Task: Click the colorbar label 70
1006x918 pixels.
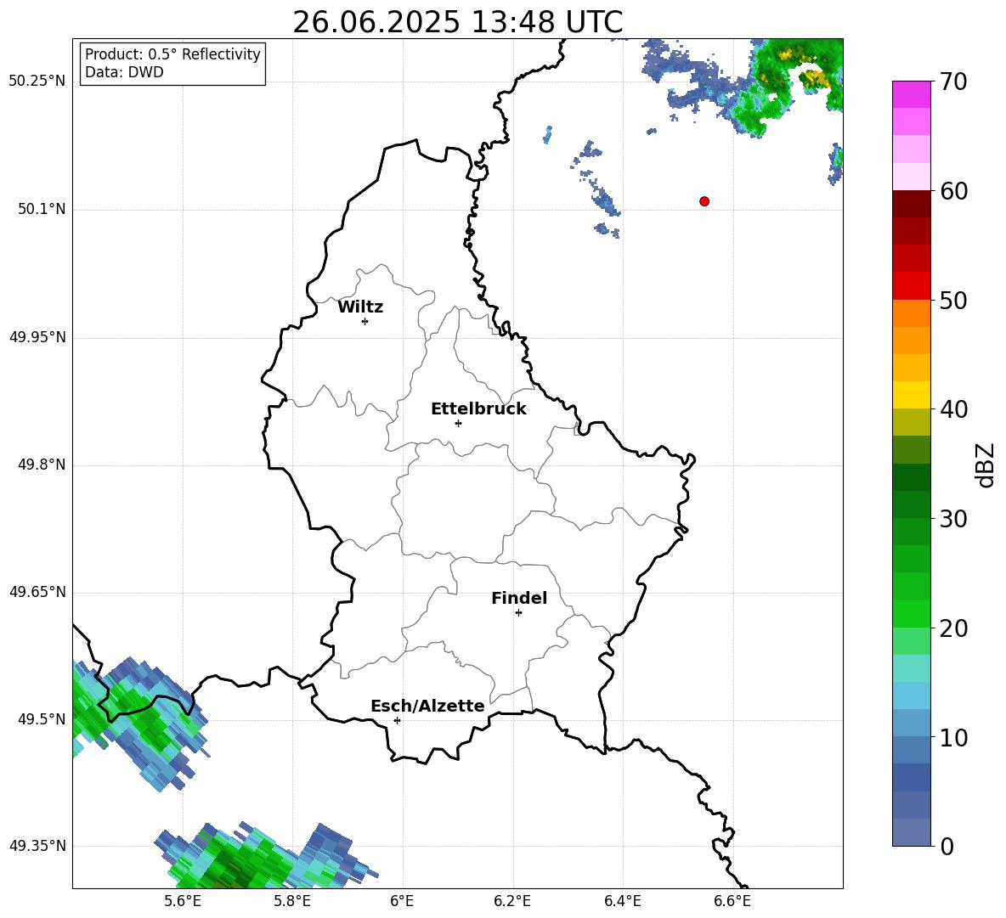Action: pos(954,82)
